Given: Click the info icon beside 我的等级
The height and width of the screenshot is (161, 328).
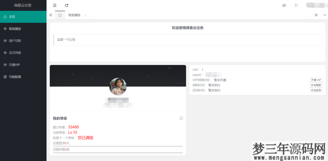Looking at the screenshot, I should pos(181,118).
